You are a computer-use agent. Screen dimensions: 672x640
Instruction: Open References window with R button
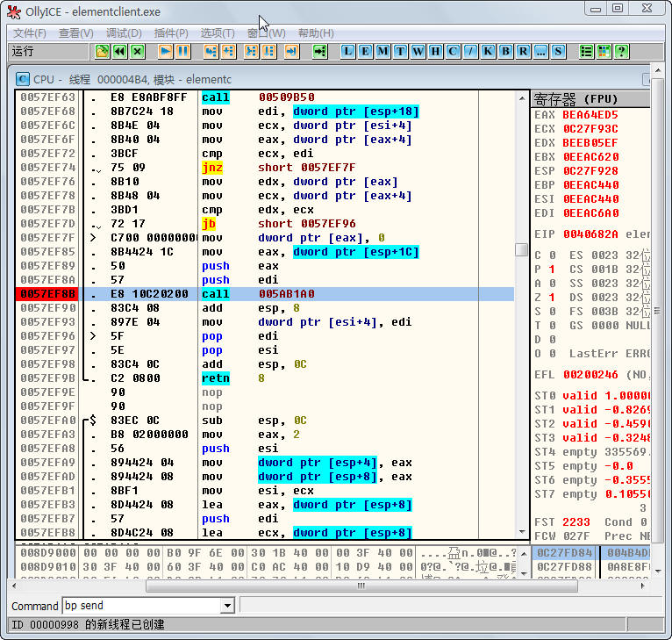click(x=523, y=52)
